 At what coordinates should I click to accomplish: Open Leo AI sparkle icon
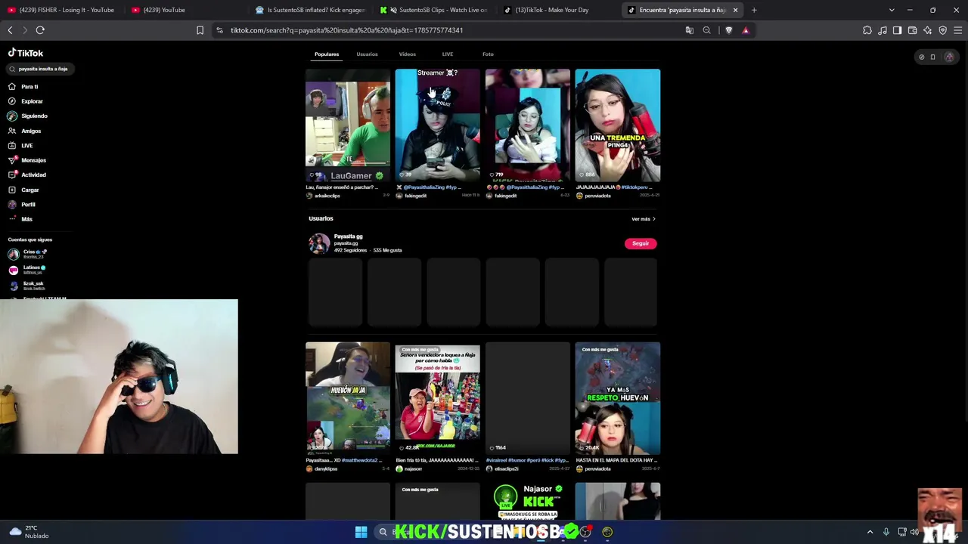click(928, 30)
